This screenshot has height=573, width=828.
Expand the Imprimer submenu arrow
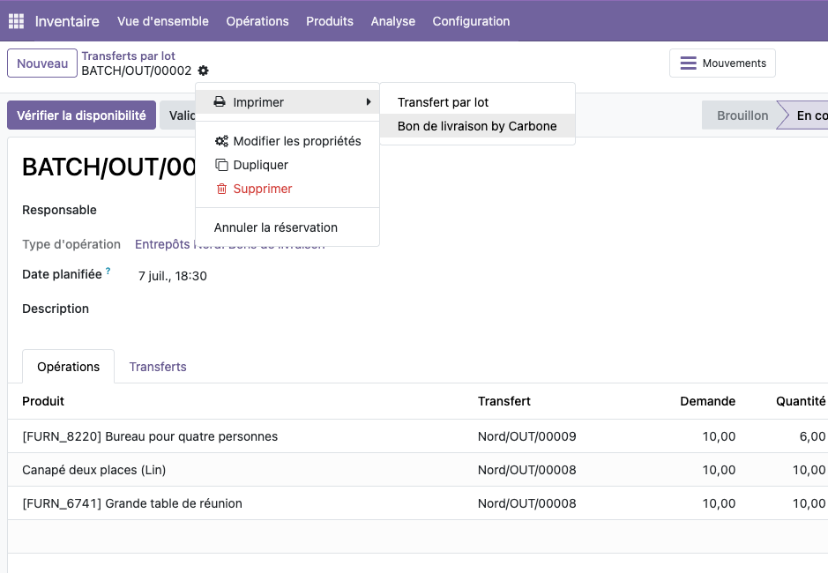coord(369,102)
